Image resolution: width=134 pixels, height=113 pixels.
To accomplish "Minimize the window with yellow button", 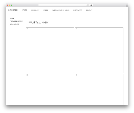I will 10,5.
